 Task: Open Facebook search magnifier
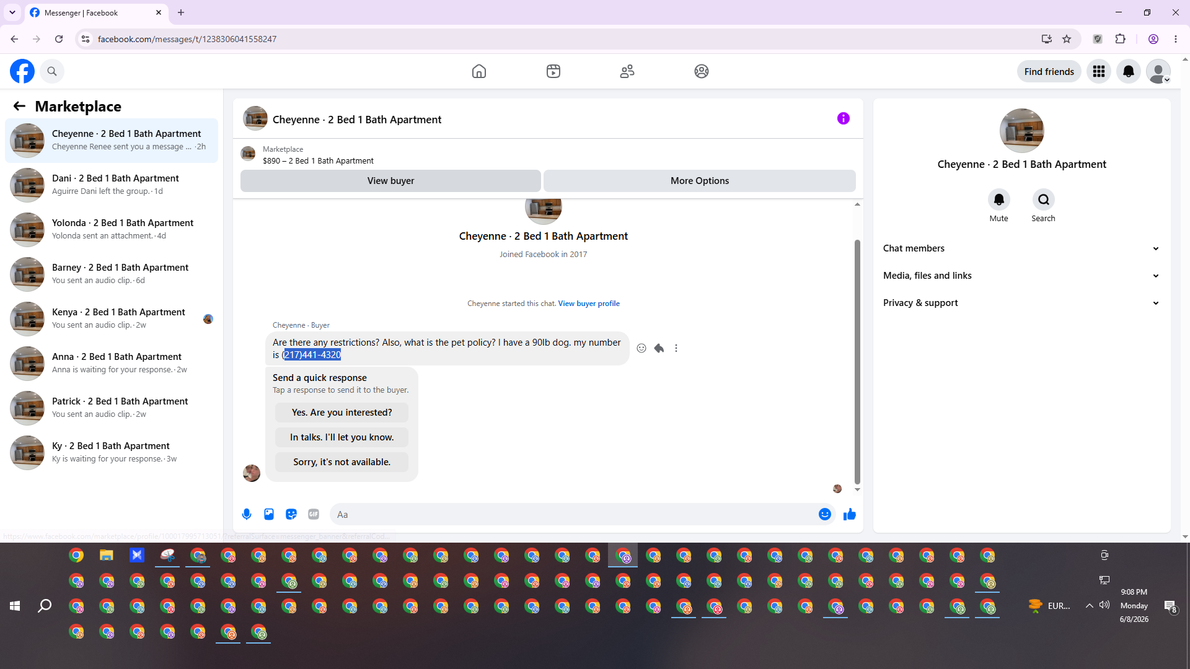pyautogui.click(x=52, y=71)
